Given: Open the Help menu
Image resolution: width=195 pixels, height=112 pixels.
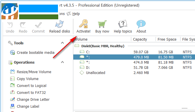Looking at the screenshot, I should coord(76,14).
